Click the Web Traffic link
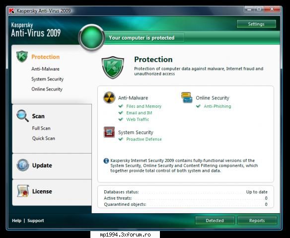Image resolution: width=290 pixels, height=238 pixels. click(138, 119)
